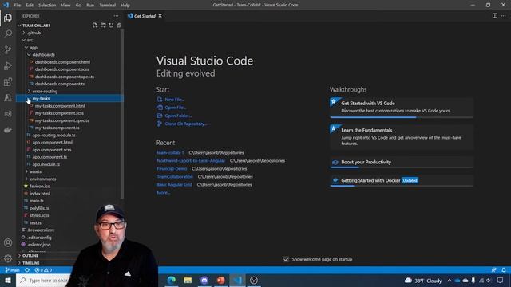Open Microsoft Edge from taskbar
This screenshot has width=511, height=287.
pos(172,280)
